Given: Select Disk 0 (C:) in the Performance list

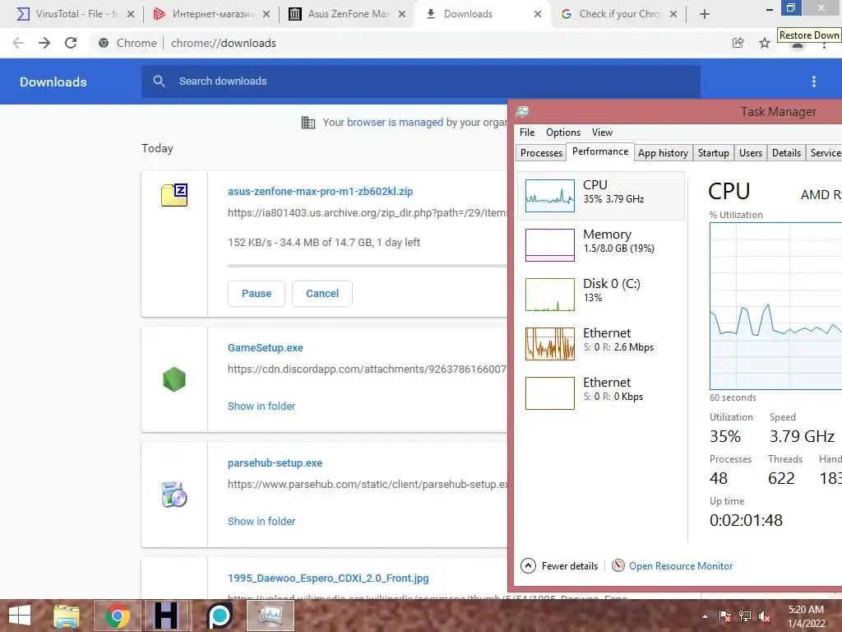Looking at the screenshot, I should click(601, 295).
